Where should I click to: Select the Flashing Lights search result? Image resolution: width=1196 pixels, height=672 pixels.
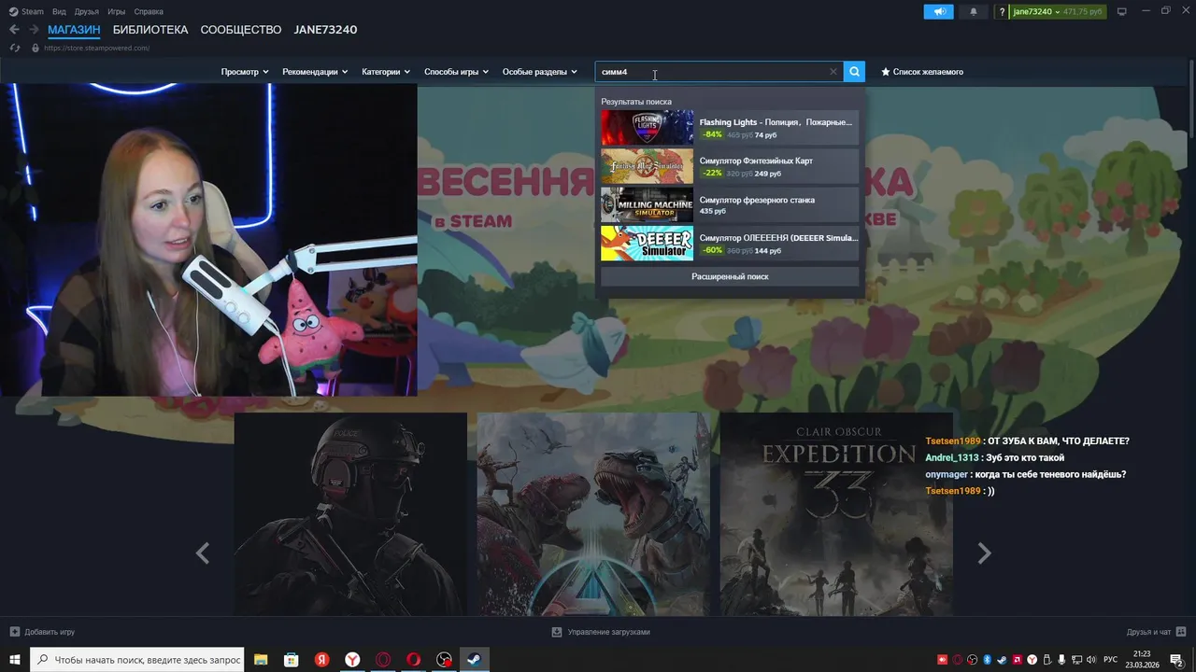730,128
